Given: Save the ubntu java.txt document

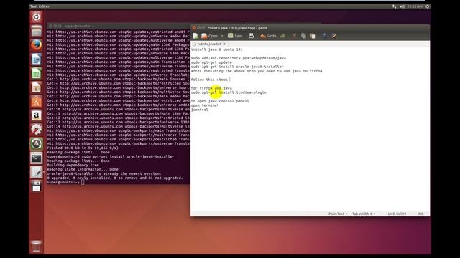Looking at the screenshot, I should (x=235, y=36).
